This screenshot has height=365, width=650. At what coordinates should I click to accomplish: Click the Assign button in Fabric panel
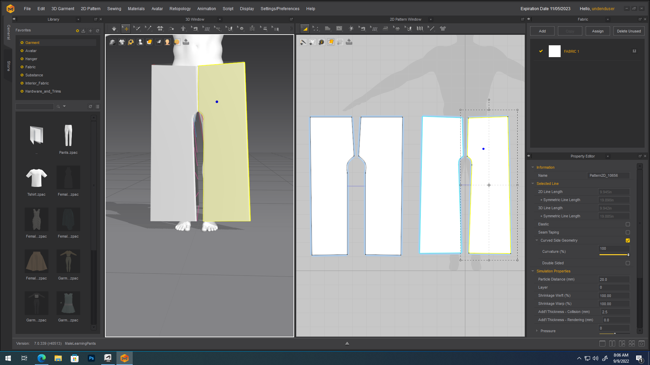coord(598,31)
